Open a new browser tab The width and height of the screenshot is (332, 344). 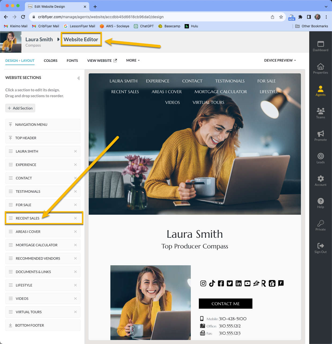click(95, 7)
